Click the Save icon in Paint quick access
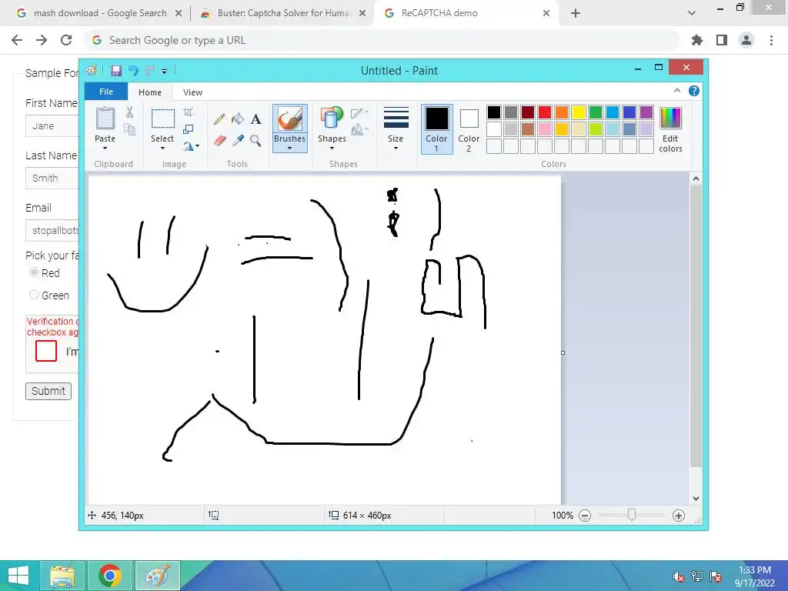Image resolution: width=788 pixels, height=591 pixels. [116, 71]
